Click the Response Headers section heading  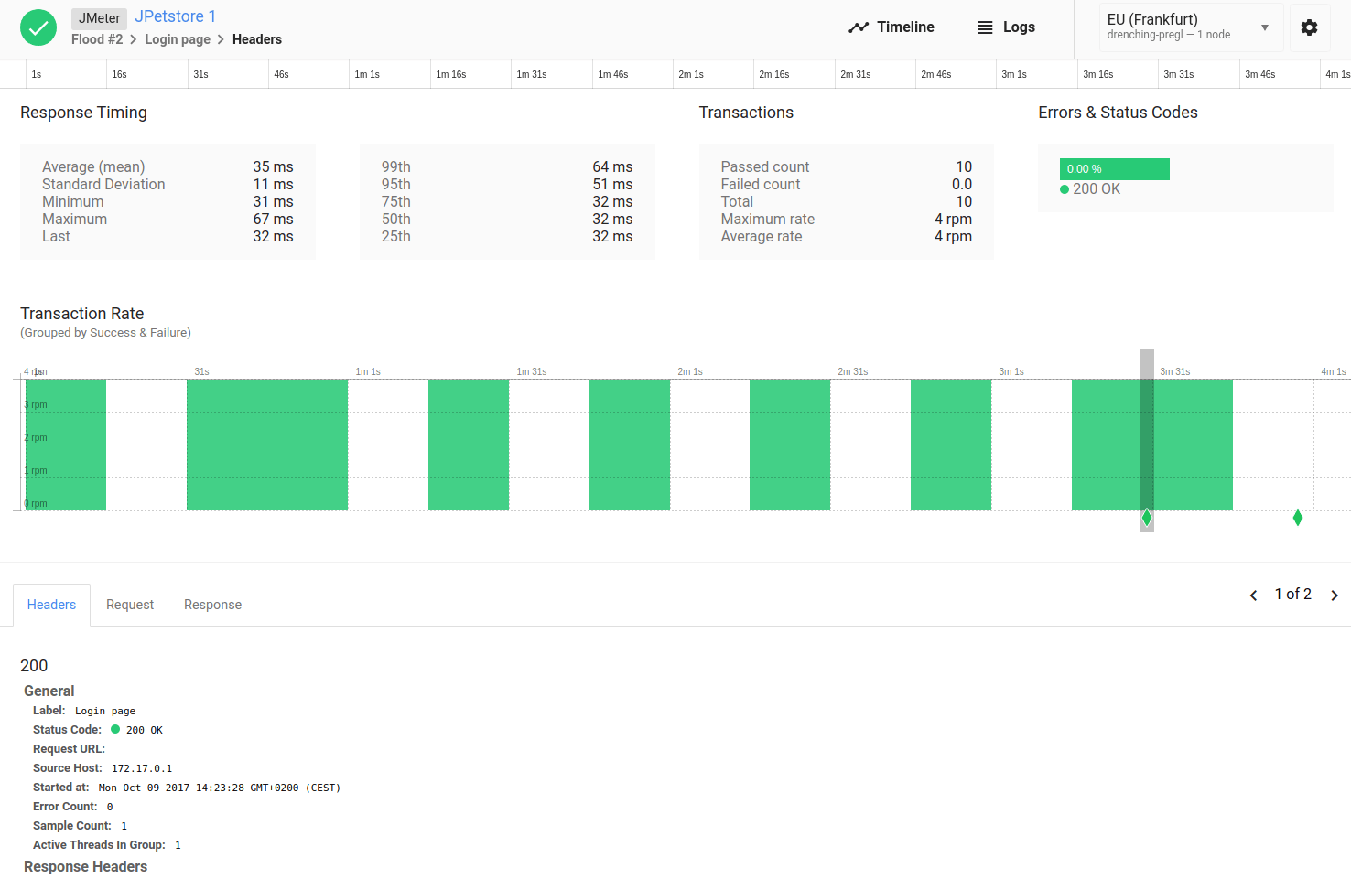pyautogui.click(x=85, y=867)
